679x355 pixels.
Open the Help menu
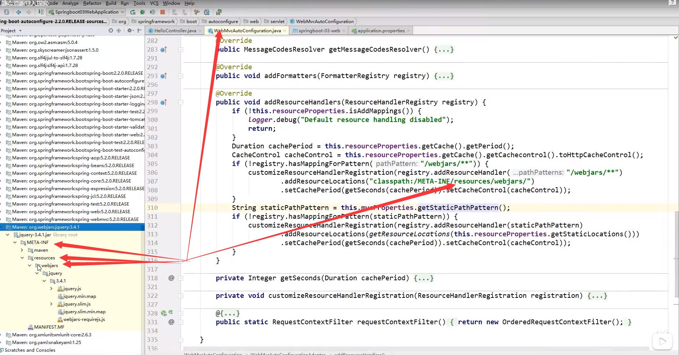189,3
